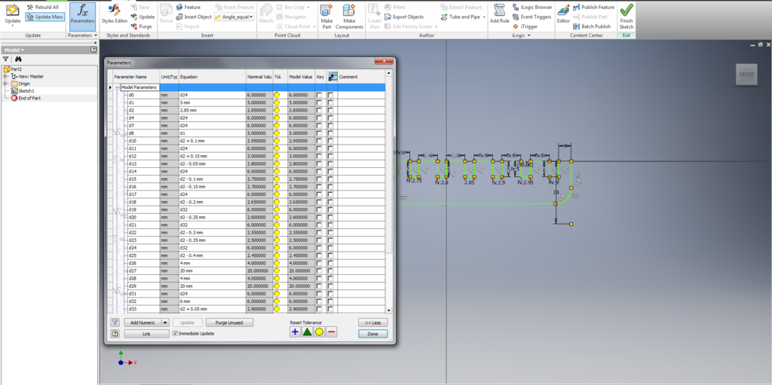Click the yellow circle Reset Tolerance button
The height and width of the screenshot is (385, 772).
tap(319, 332)
